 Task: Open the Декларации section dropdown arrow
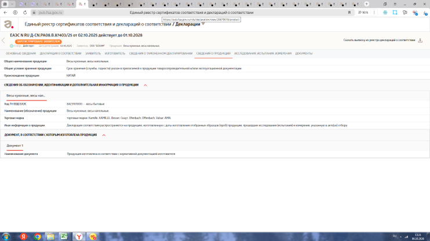click(x=203, y=24)
